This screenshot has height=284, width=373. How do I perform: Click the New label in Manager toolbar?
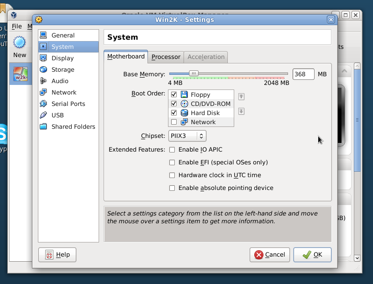point(20,55)
